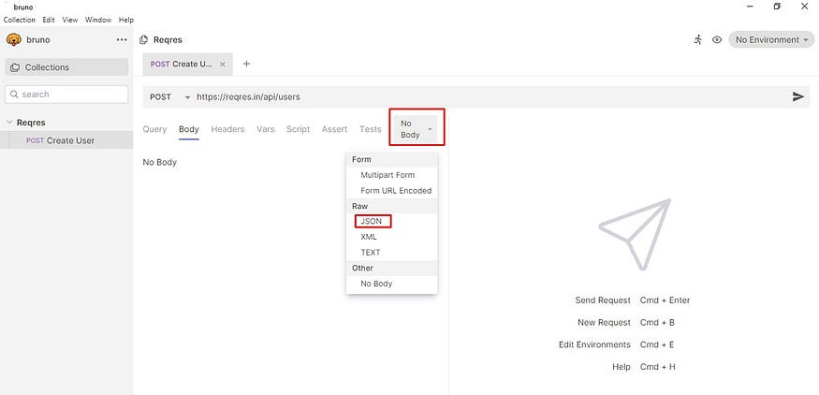Select No Body under Other
The image size is (819, 395).
point(392,284)
